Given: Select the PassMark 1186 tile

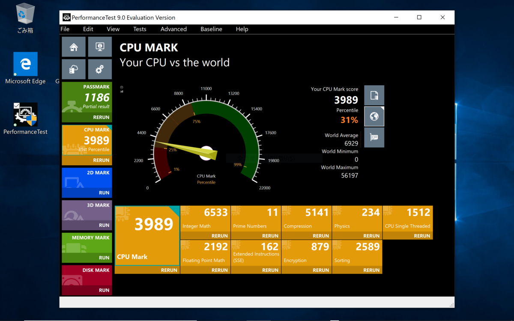Looking at the screenshot, I should pos(87,102).
